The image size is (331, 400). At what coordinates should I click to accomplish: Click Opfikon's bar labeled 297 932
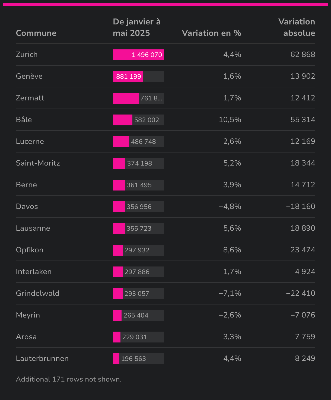138,250
